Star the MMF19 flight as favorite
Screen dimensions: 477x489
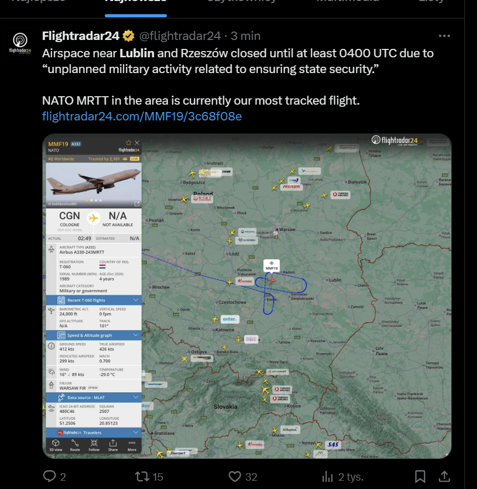point(128,142)
